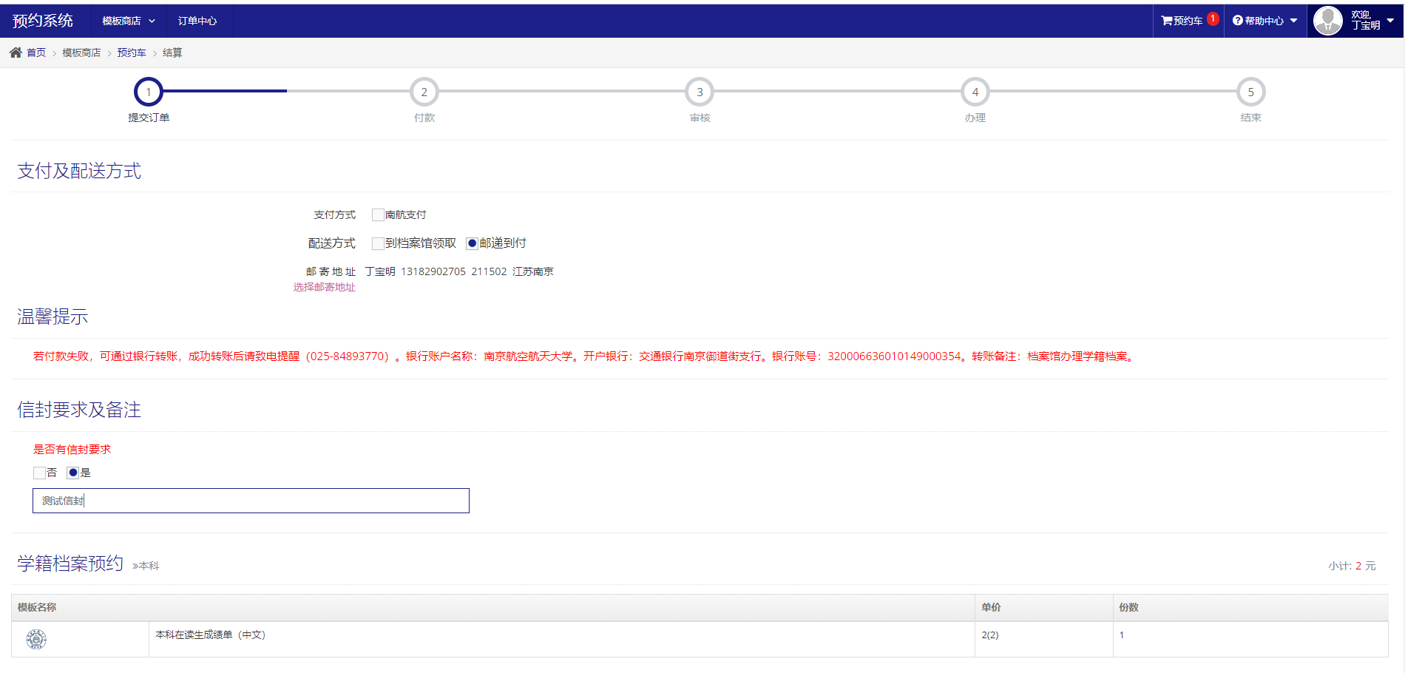Click step 2 付款 circle

pos(424,92)
